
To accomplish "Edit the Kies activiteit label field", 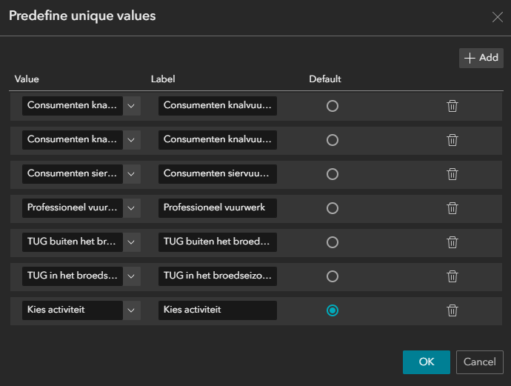I will click(217, 310).
